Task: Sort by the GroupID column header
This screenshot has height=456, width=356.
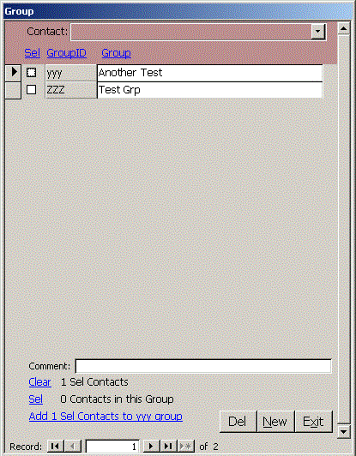Action: click(67, 53)
